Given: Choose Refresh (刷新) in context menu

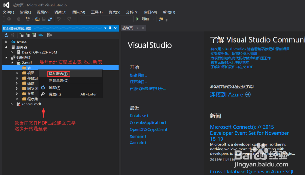Looking at the screenshot, I should (71, 88).
